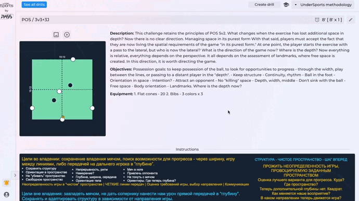Open the graduation cap methodology icon
Screen dimensions: 359x201
tap(286, 5)
